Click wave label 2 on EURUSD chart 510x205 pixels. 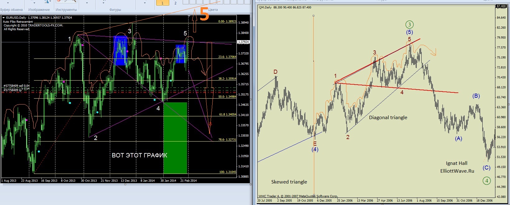[96, 138]
